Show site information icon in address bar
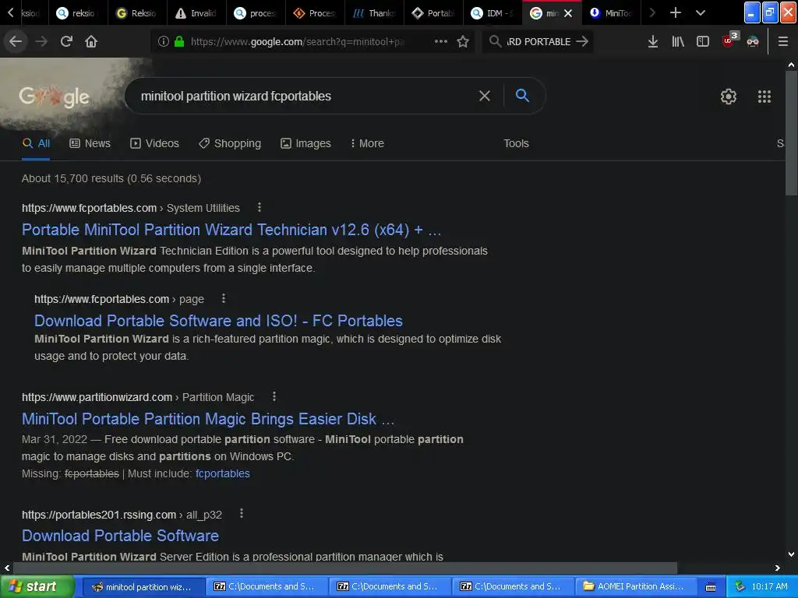 click(164, 41)
